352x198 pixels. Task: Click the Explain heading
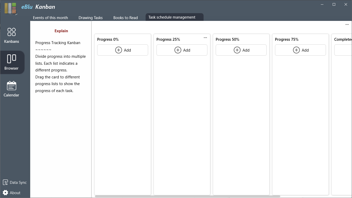[x=61, y=31]
